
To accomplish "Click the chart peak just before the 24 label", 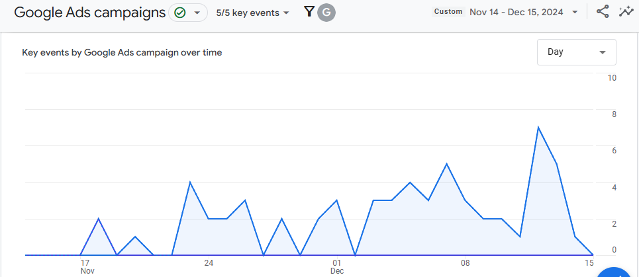I will [x=190, y=182].
